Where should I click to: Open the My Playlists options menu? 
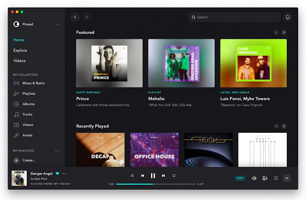click(57, 151)
